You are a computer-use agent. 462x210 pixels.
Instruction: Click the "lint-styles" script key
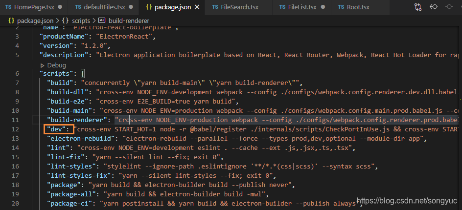pyautogui.click(x=71, y=167)
